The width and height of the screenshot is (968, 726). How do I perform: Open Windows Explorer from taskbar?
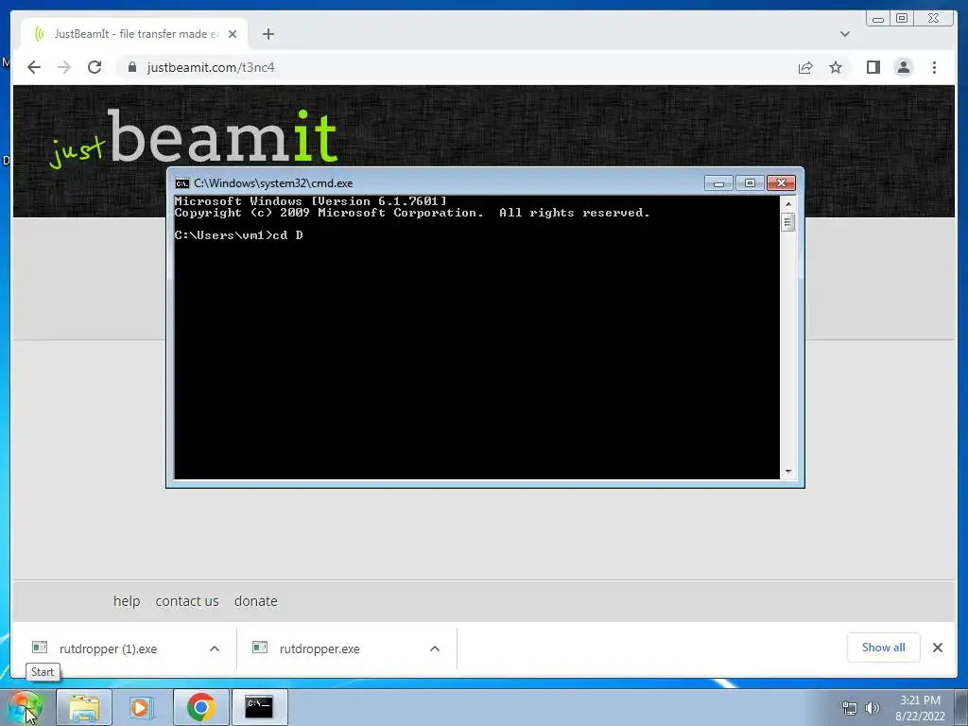pyautogui.click(x=84, y=707)
